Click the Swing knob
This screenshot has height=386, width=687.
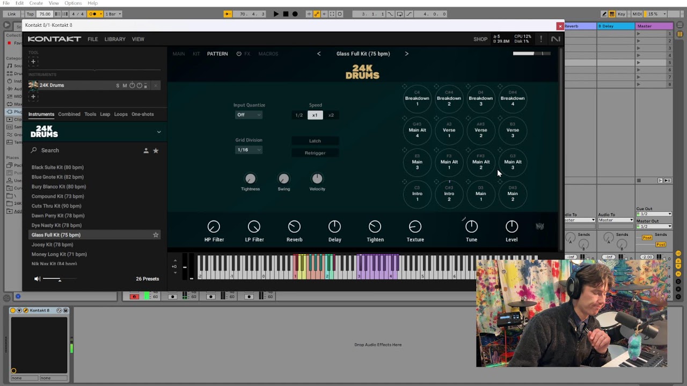(283, 179)
